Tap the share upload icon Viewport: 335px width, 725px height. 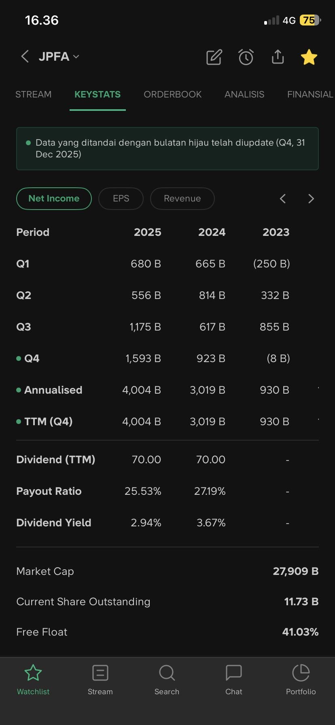click(x=278, y=57)
